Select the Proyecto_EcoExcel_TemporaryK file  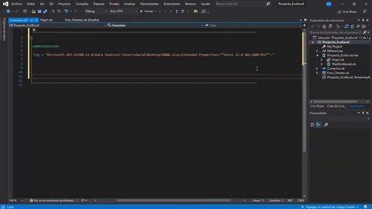348,77
